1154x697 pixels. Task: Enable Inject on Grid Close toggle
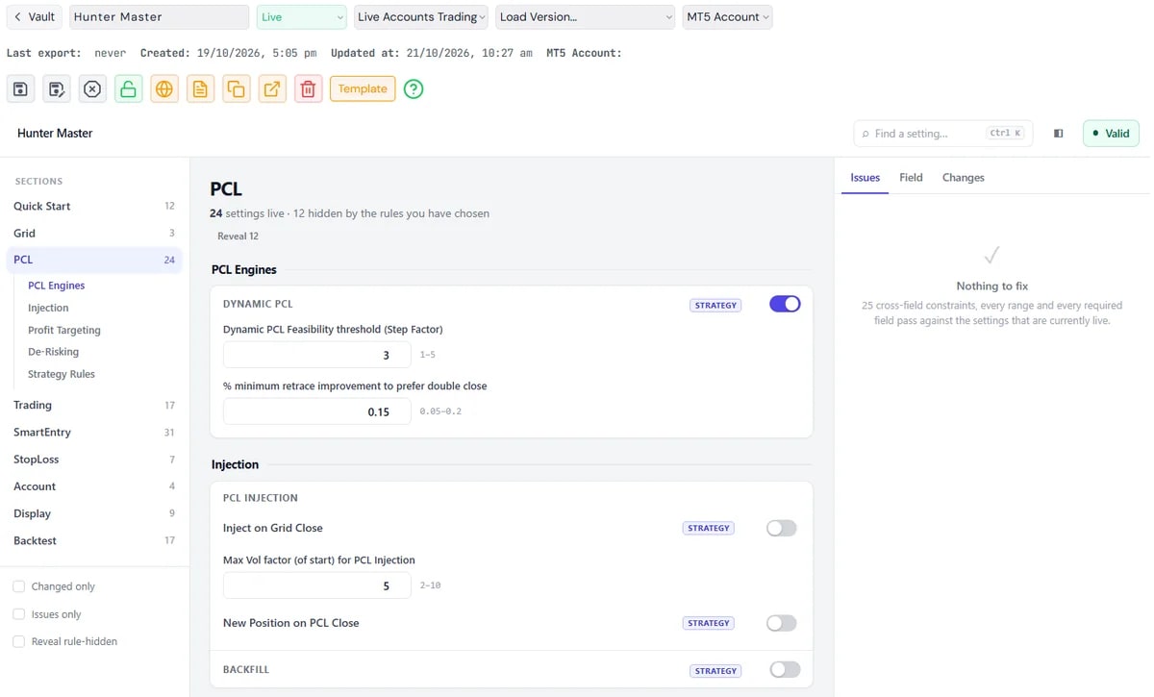tap(782, 528)
